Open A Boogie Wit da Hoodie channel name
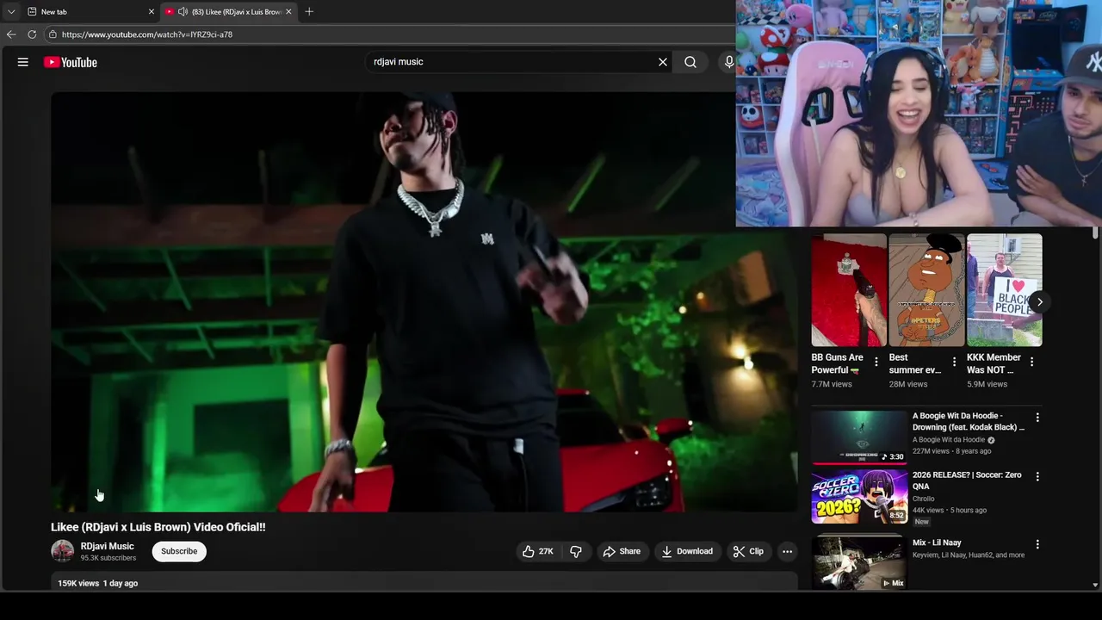The image size is (1102, 620). point(949,440)
